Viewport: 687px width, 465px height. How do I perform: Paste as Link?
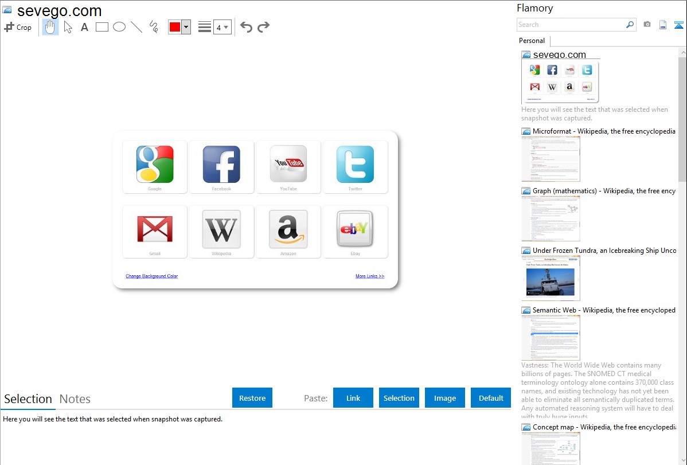pyautogui.click(x=353, y=398)
